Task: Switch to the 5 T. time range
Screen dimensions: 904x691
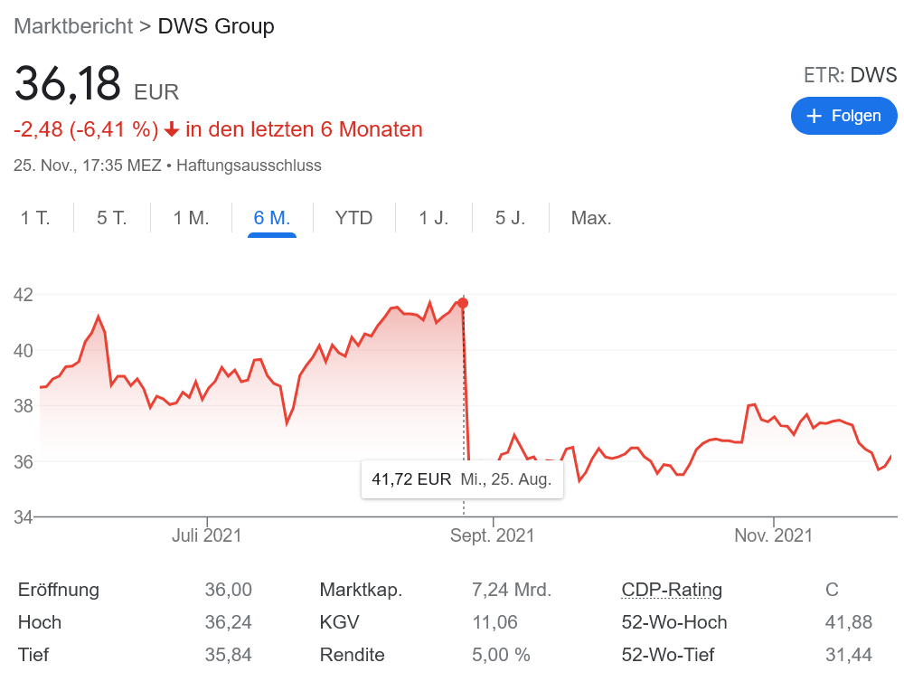Action: [110, 217]
